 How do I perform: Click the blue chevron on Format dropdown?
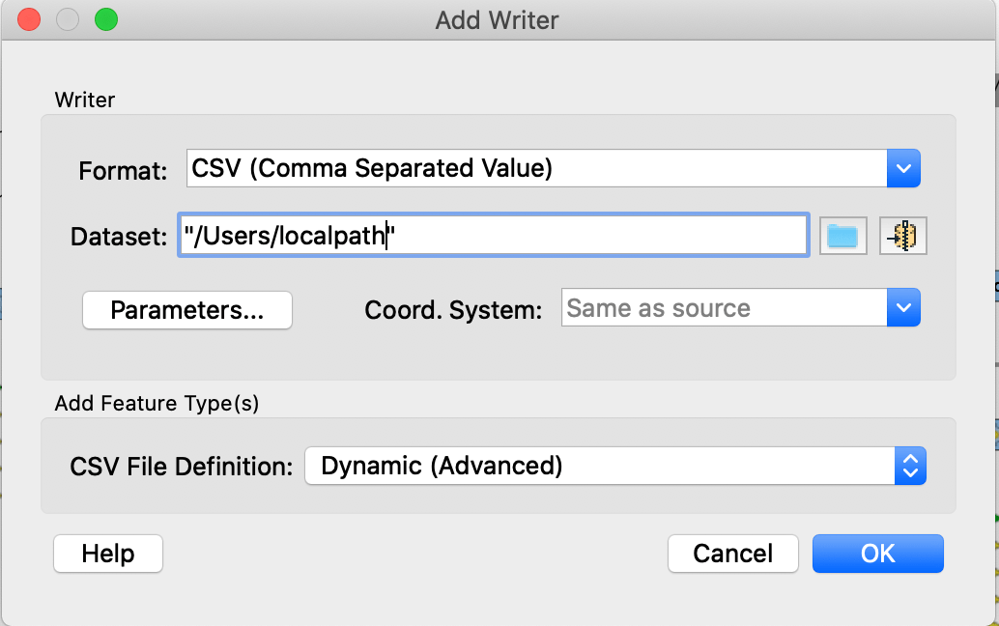pos(902,168)
